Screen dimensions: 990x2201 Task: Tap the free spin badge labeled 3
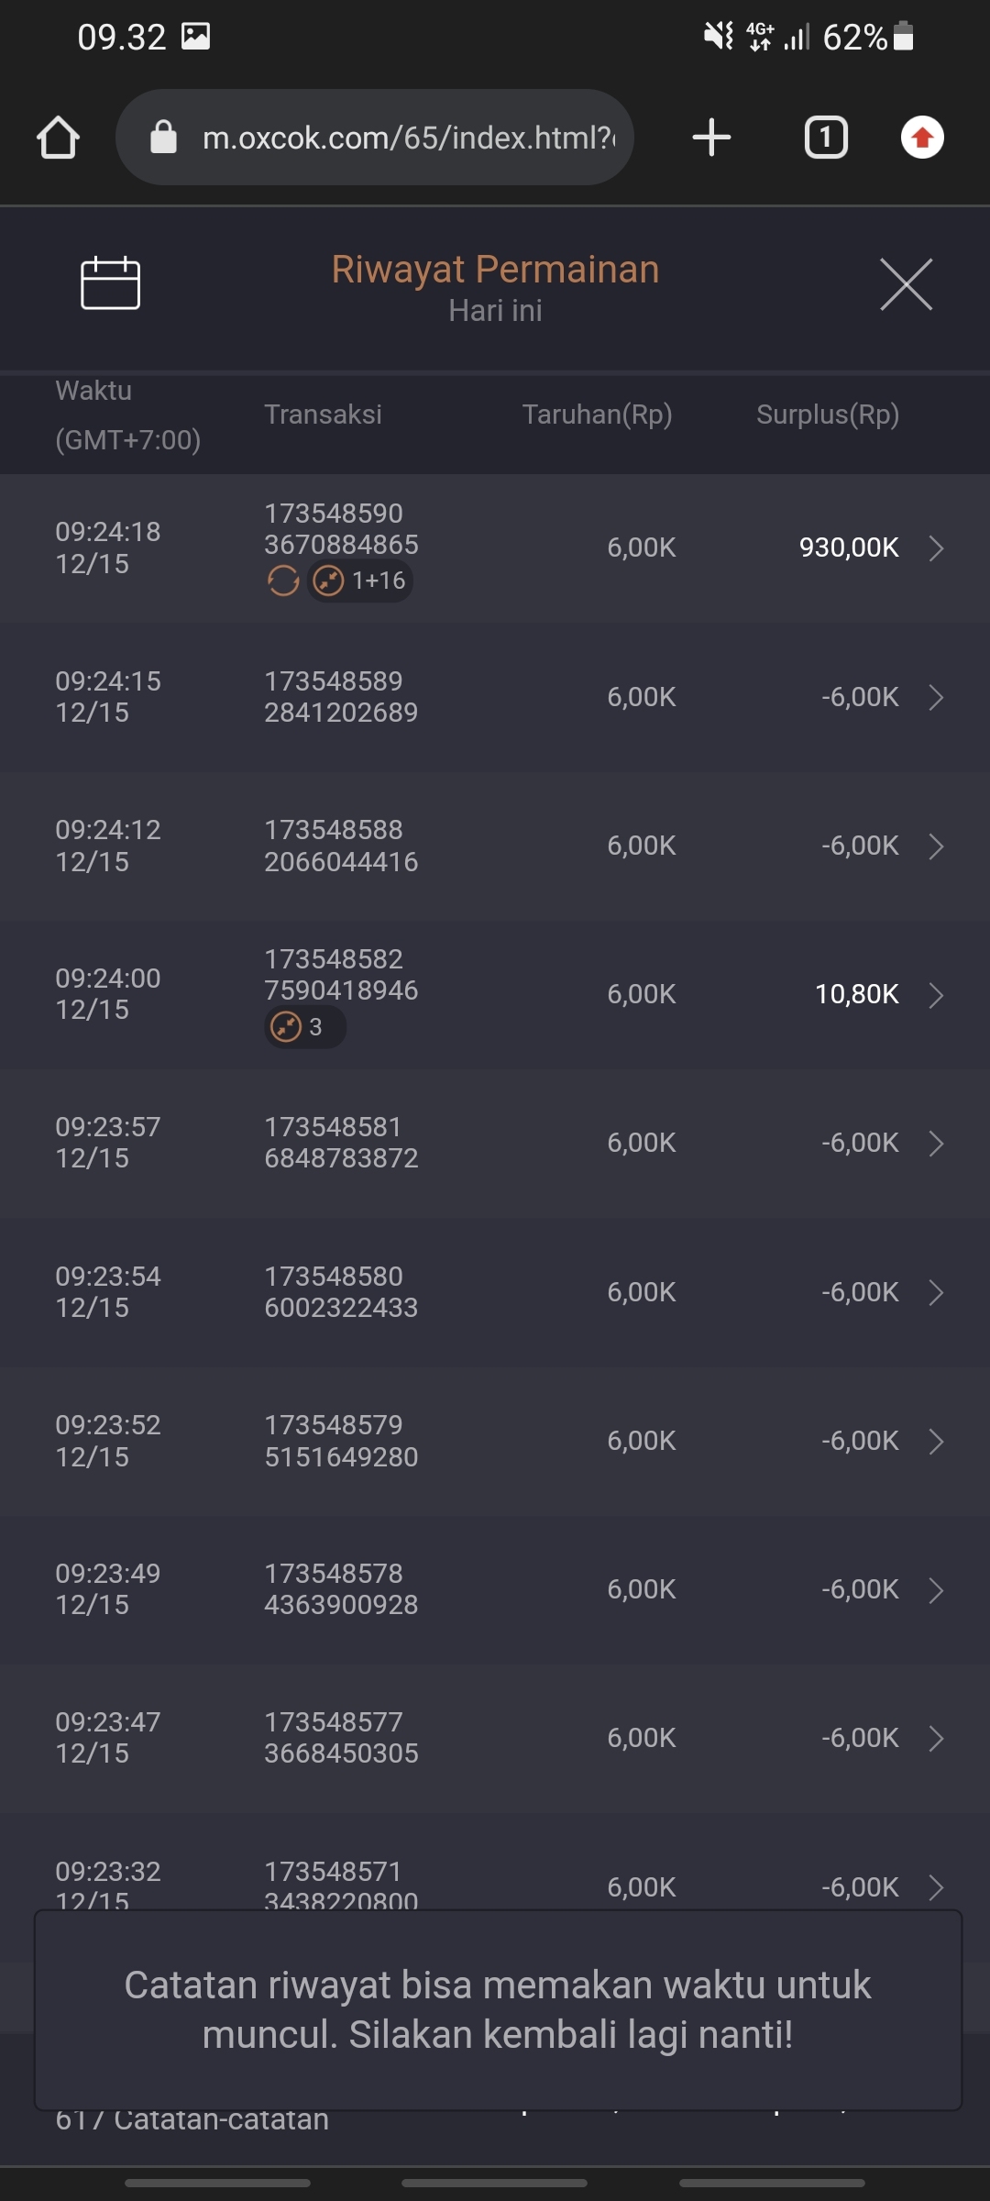click(x=303, y=1027)
